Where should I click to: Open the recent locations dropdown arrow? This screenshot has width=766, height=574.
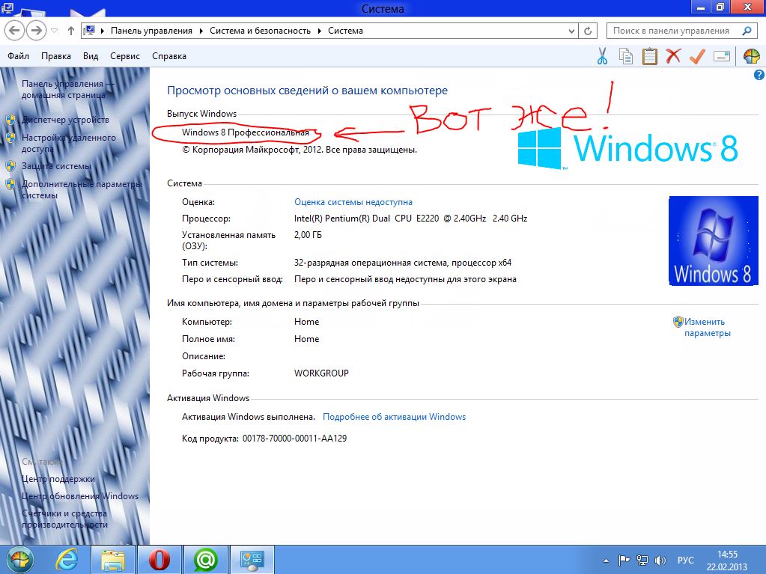coord(54,31)
